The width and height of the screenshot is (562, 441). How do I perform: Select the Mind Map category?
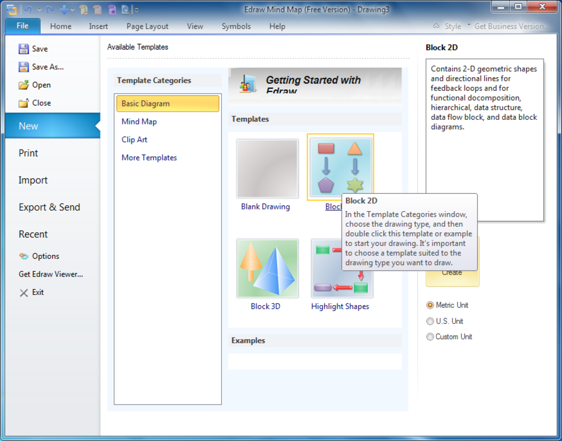(x=139, y=121)
